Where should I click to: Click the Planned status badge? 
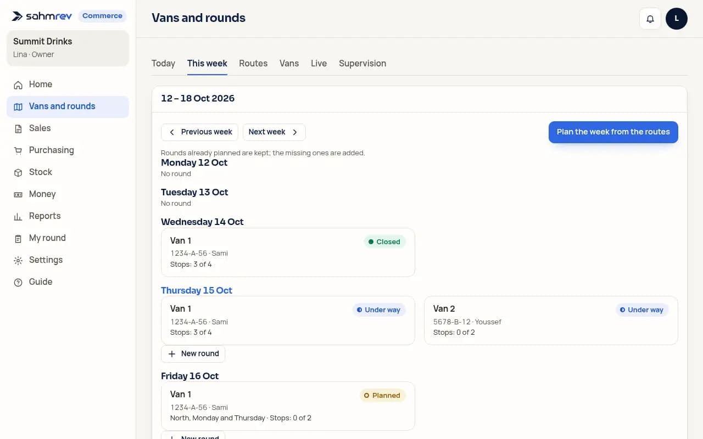coord(383,396)
